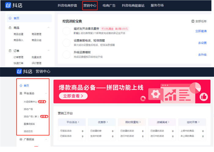Click the 营销工作台 heading
The width and height of the screenshot is (214, 152).
click(65, 113)
